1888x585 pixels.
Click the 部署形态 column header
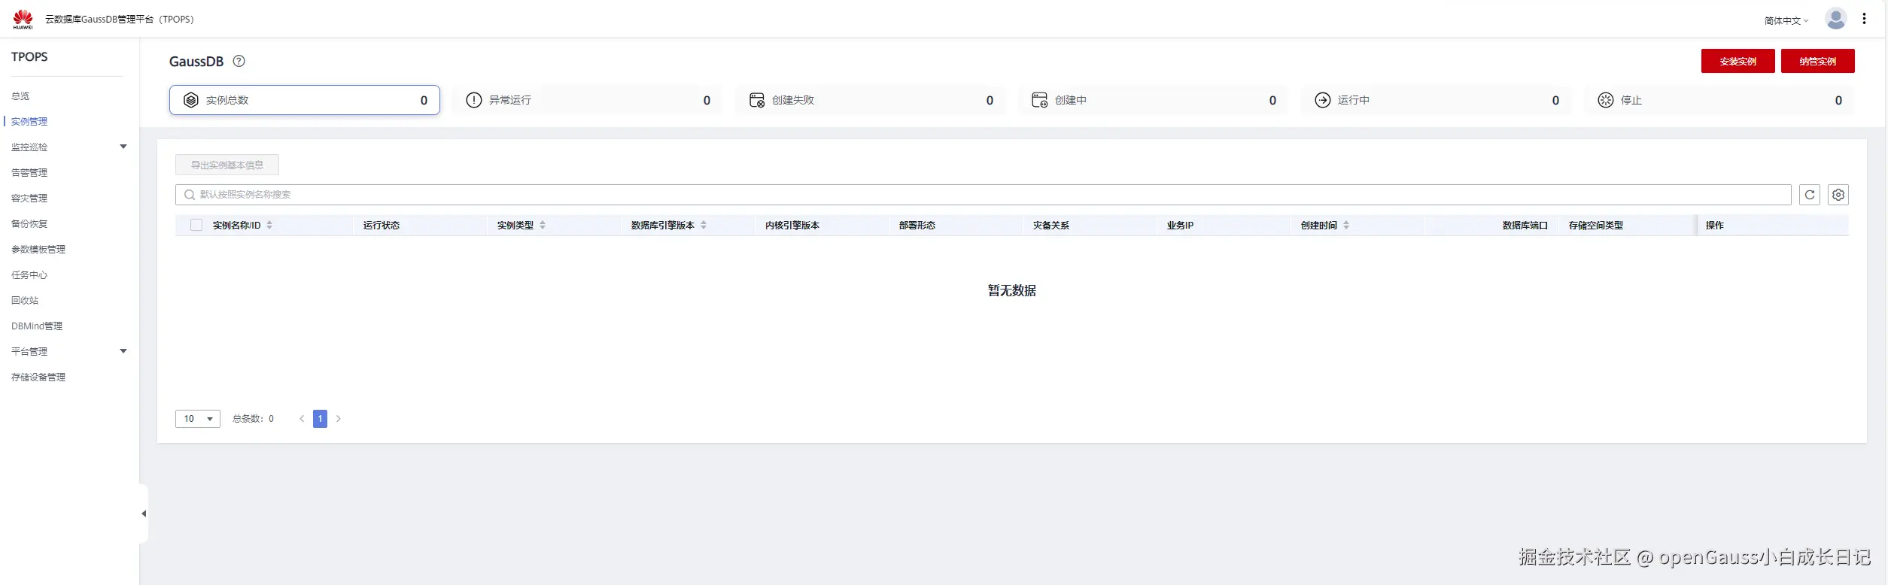tap(917, 225)
